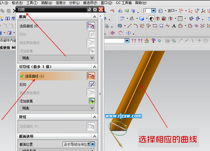Click the arc curve tool icon
The image size is (210, 151).
coord(136,26)
